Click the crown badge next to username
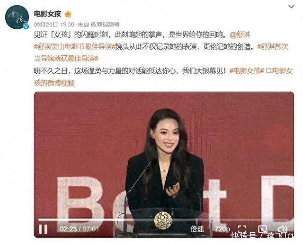 68,14
